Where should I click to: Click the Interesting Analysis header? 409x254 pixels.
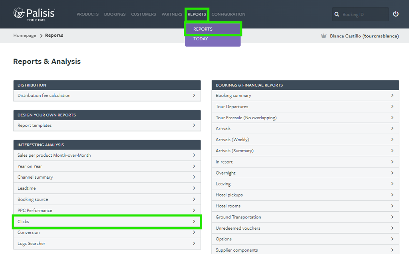point(107,145)
